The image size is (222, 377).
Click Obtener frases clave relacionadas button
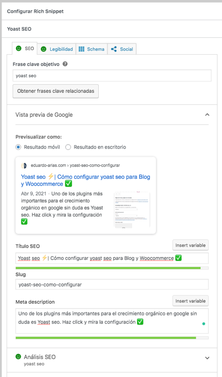[56, 91]
